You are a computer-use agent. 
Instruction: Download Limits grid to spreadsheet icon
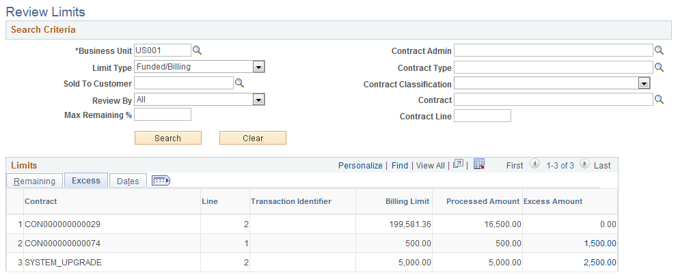pyautogui.click(x=479, y=164)
